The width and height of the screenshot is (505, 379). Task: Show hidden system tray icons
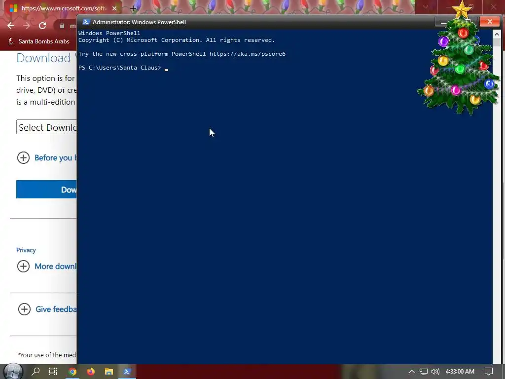[x=412, y=372]
